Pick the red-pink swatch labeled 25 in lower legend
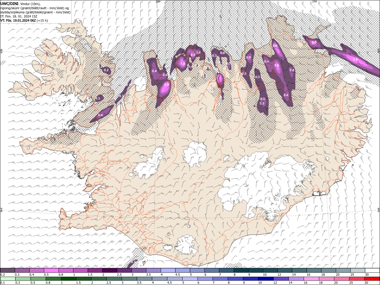The width and height of the screenshot is (380, 285). pos(357,279)
